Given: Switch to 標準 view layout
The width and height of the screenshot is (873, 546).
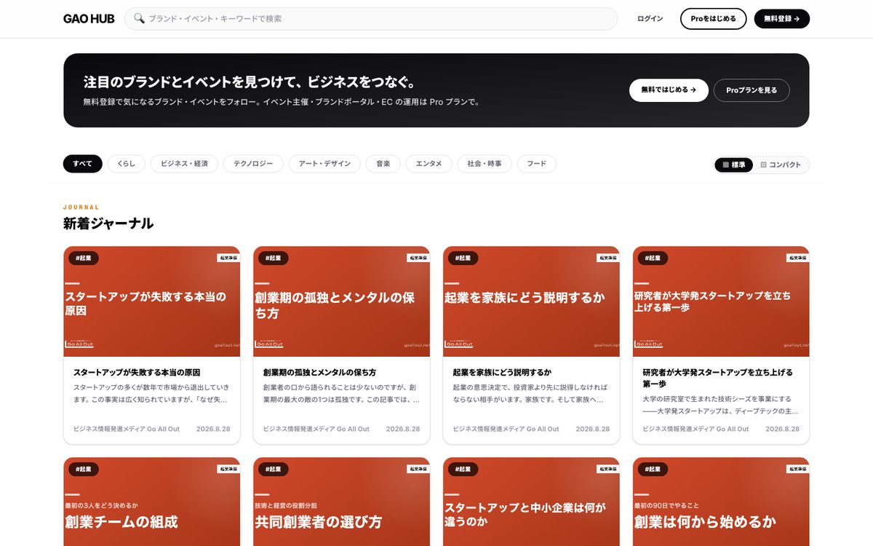Looking at the screenshot, I should [733, 165].
